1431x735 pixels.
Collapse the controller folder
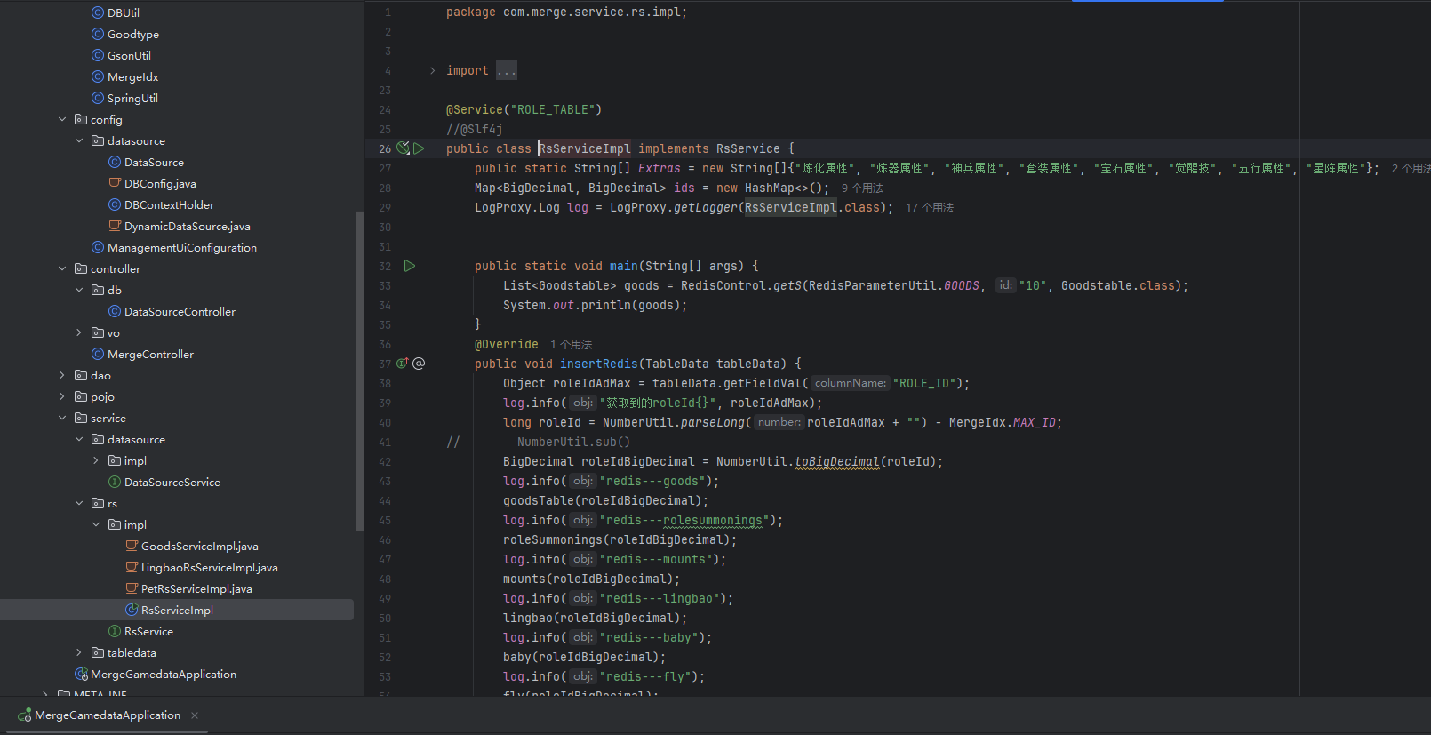(x=62, y=268)
